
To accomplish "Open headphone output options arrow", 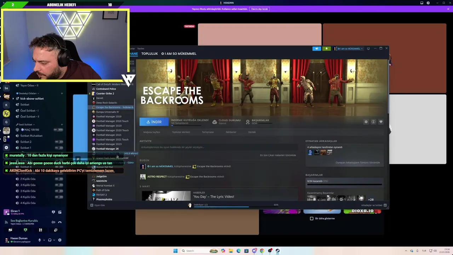I will (54, 240).
